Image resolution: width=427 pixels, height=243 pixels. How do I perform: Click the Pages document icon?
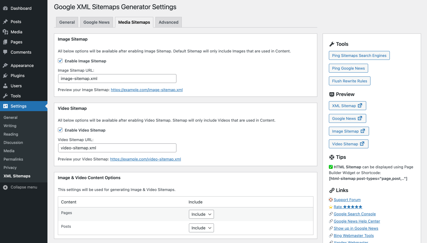[x=5, y=42]
